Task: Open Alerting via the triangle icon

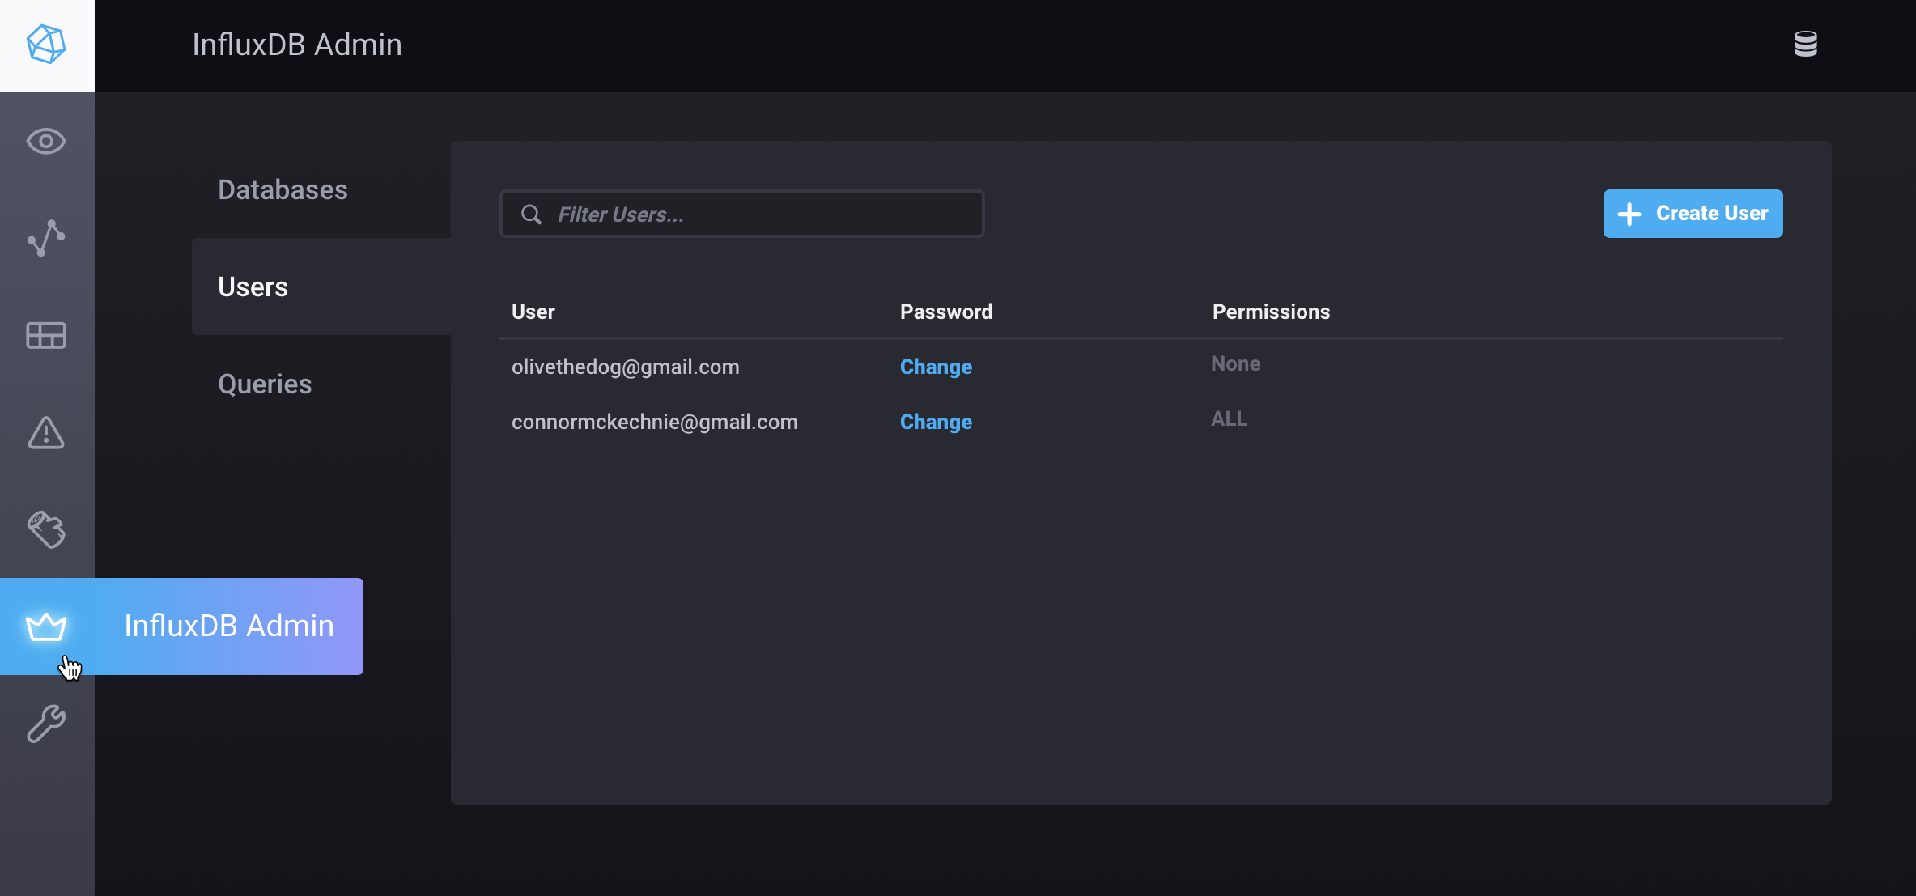Action: click(46, 433)
